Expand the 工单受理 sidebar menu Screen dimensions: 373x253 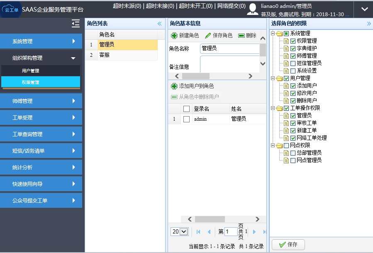click(41, 118)
